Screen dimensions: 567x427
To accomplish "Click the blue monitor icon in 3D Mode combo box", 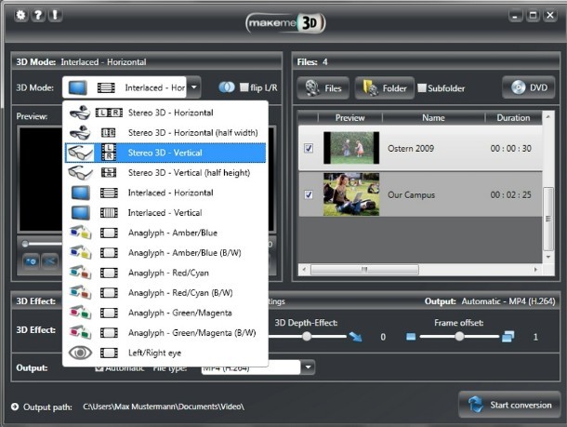I will coord(78,87).
